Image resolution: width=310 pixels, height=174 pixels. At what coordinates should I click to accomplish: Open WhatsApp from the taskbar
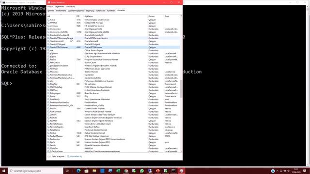tap(142, 171)
